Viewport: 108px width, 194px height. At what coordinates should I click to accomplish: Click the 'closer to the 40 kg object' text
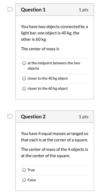[x=48, y=78]
